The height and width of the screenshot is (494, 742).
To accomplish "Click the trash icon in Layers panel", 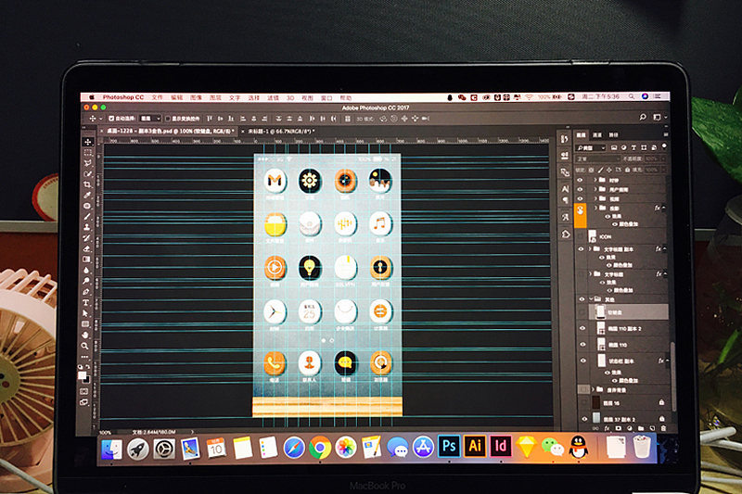I will 663,428.
